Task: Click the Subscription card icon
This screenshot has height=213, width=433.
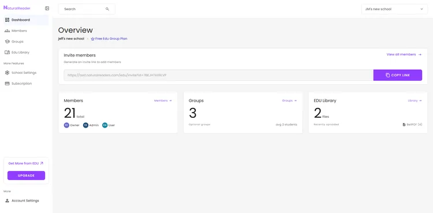Action: tap(7, 84)
